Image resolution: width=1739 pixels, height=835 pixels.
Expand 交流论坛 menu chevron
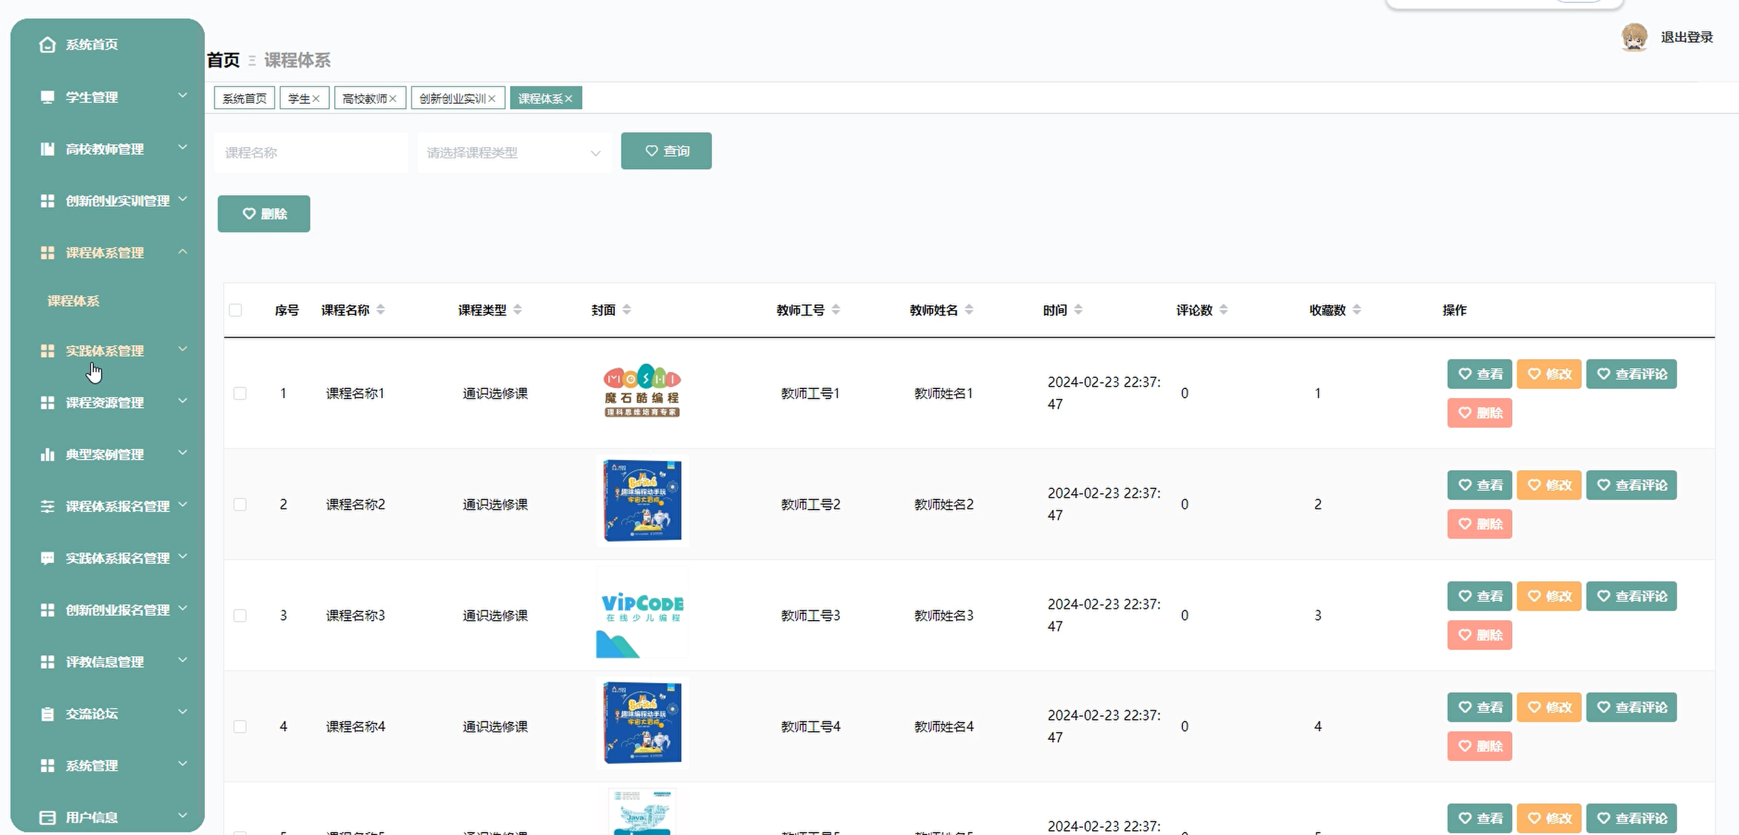183,712
